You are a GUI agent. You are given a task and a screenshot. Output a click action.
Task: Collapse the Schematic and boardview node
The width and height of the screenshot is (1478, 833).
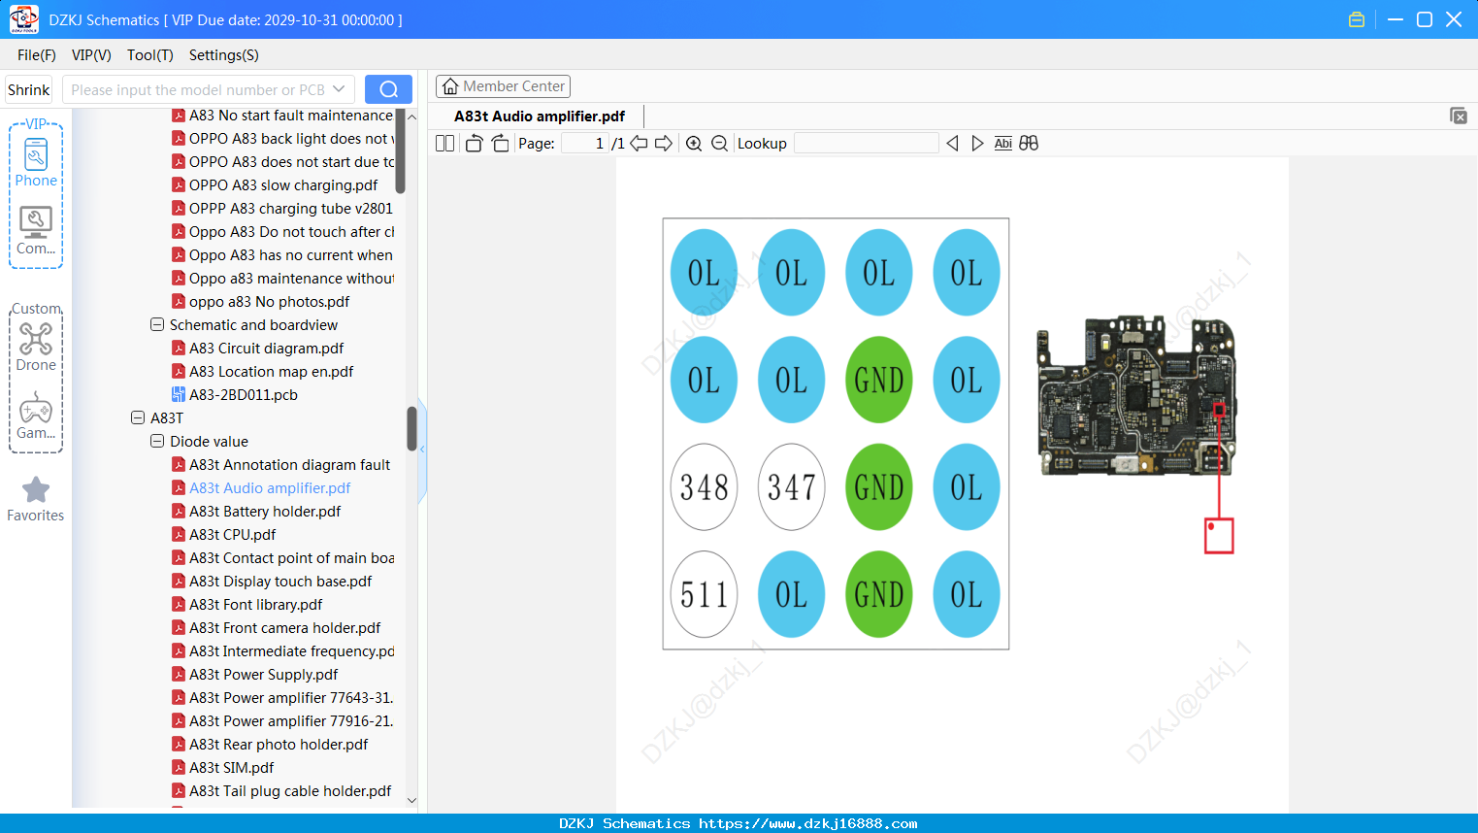(157, 325)
